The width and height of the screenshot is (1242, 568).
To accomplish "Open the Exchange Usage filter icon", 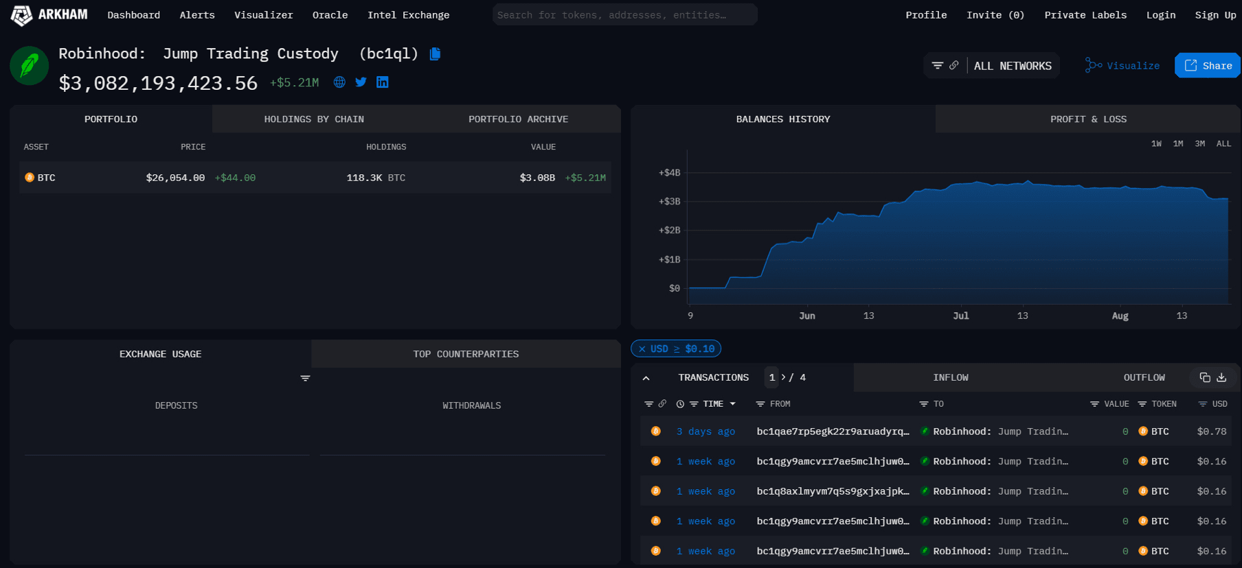I will point(305,378).
